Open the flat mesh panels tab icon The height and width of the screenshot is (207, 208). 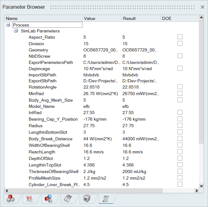[67, 199]
